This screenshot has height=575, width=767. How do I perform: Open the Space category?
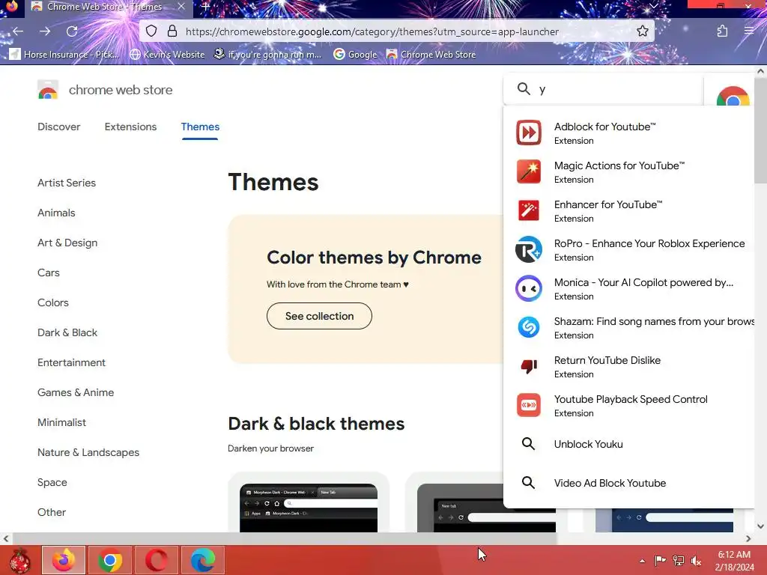coord(52,482)
